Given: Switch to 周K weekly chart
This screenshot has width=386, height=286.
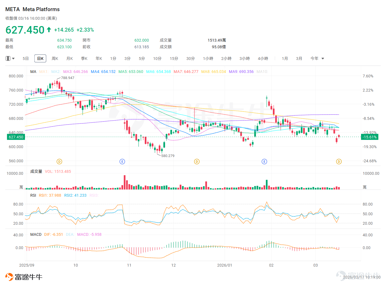Looking at the screenshot, I should tap(55, 59).
